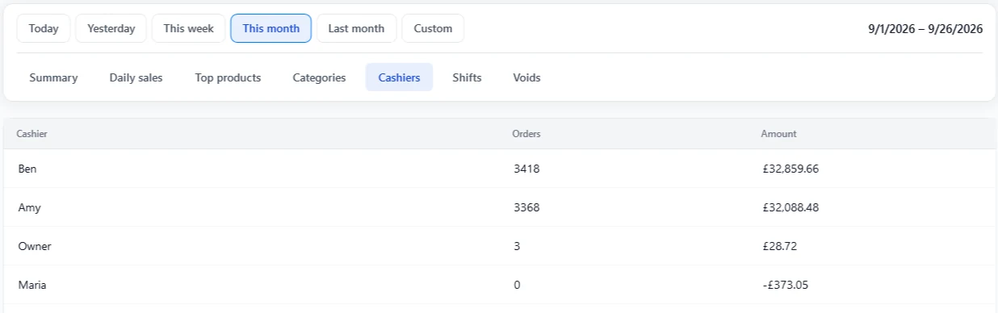The width and height of the screenshot is (998, 313).
Task: Click the Orders column header
Action: point(526,134)
